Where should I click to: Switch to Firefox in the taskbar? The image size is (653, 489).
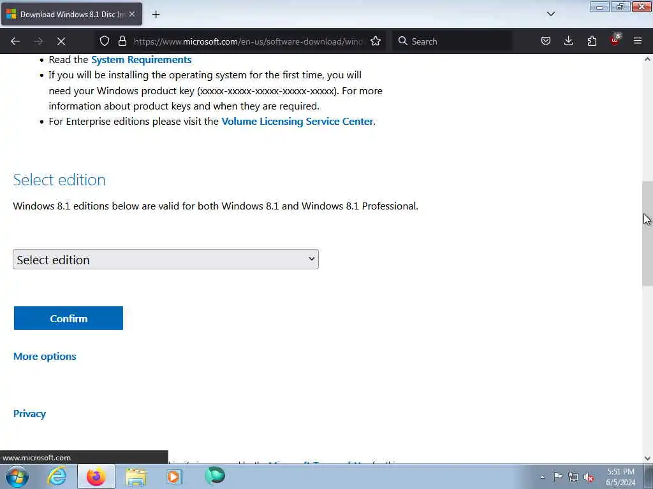click(x=96, y=476)
